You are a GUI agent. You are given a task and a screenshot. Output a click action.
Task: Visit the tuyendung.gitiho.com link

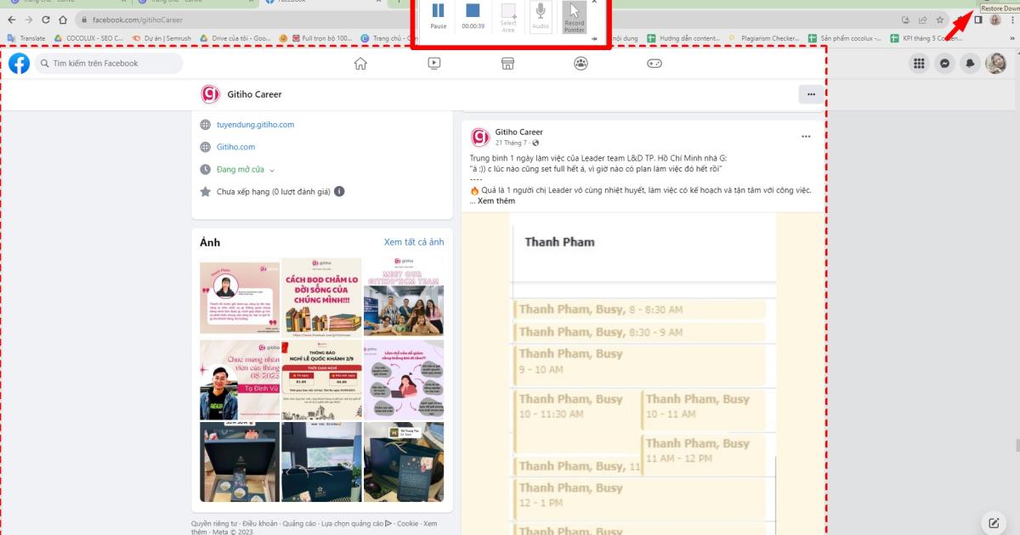tap(255, 124)
